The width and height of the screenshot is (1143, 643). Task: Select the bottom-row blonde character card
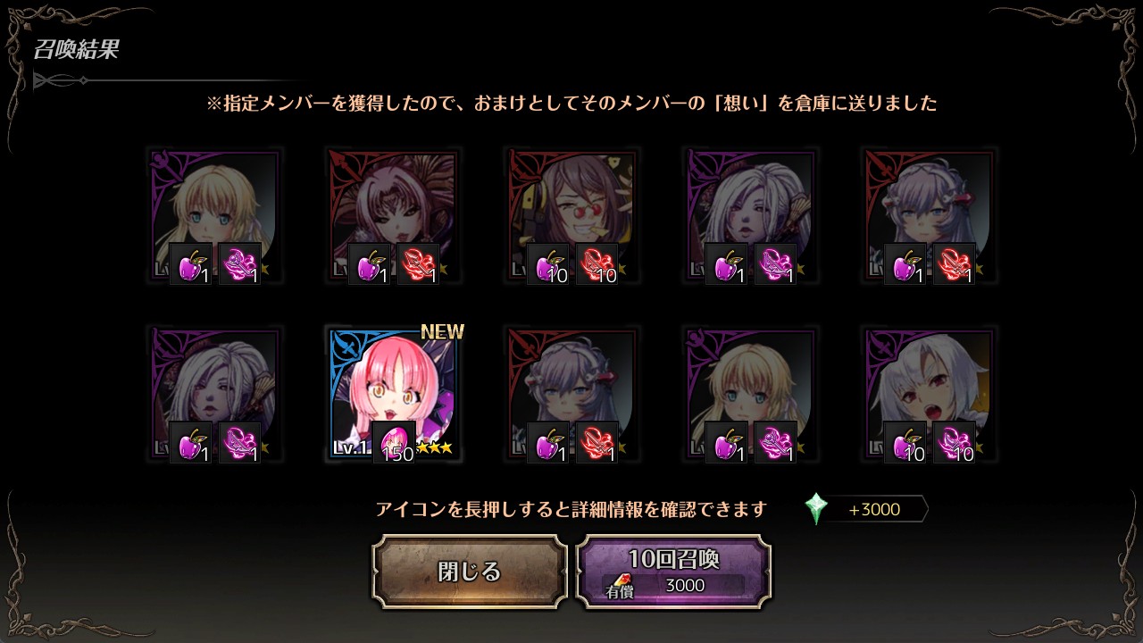[750, 394]
